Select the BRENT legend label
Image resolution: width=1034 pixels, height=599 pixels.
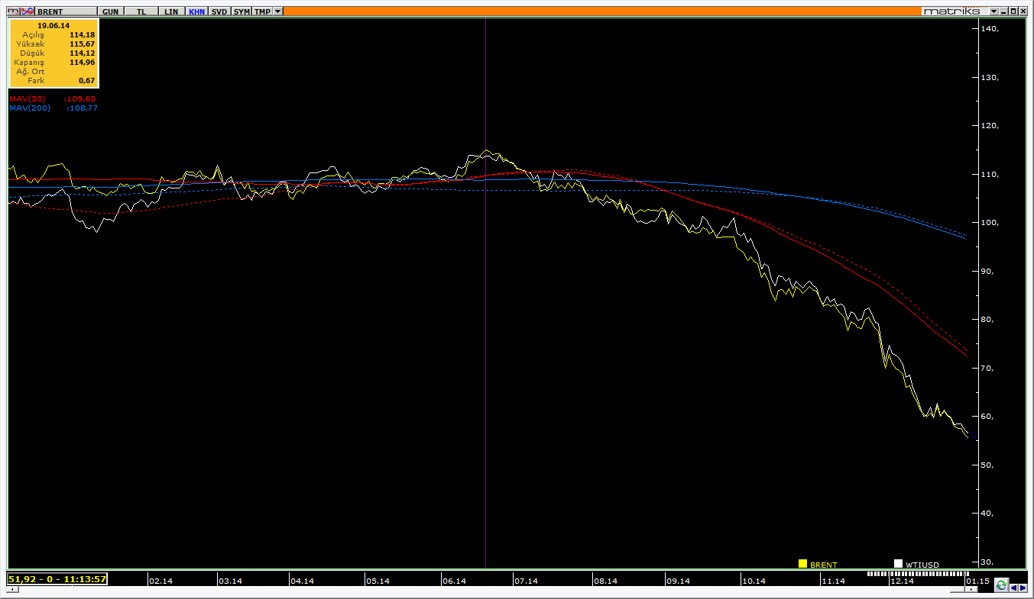pyautogui.click(x=824, y=565)
